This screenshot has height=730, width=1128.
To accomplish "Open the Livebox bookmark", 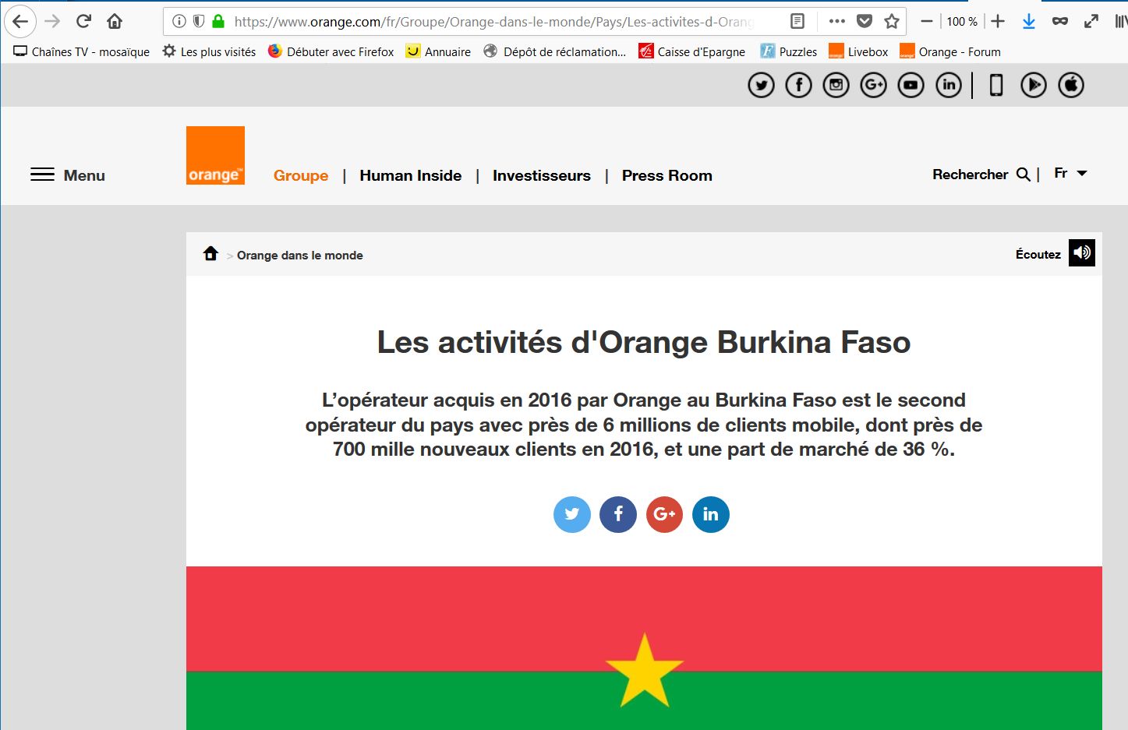I will pos(858,52).
